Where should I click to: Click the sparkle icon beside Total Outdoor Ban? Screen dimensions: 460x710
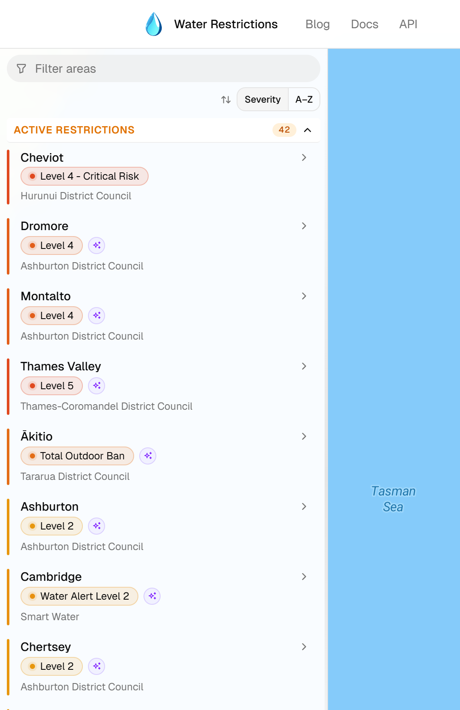[148, 456]
